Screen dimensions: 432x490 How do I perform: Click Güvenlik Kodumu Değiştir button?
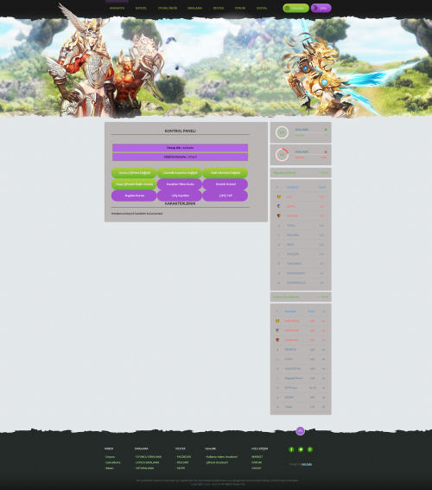coord(180,173)
